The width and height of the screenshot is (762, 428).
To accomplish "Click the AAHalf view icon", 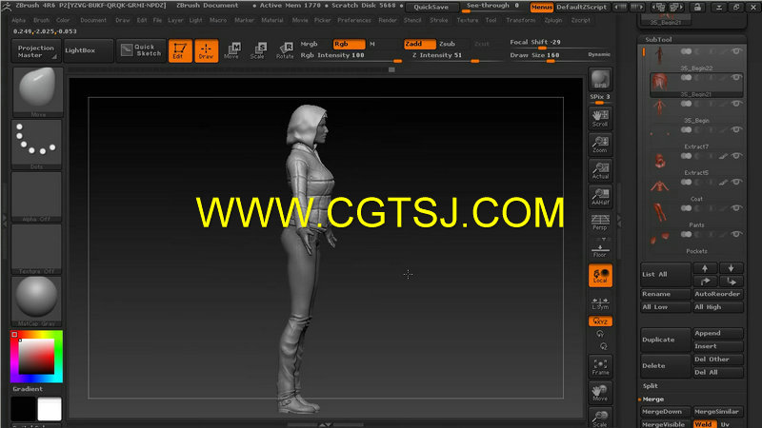I will coord(600,197).
